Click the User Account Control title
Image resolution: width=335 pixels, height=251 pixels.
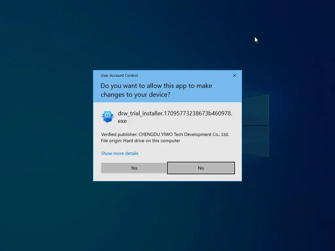point(119,75)
